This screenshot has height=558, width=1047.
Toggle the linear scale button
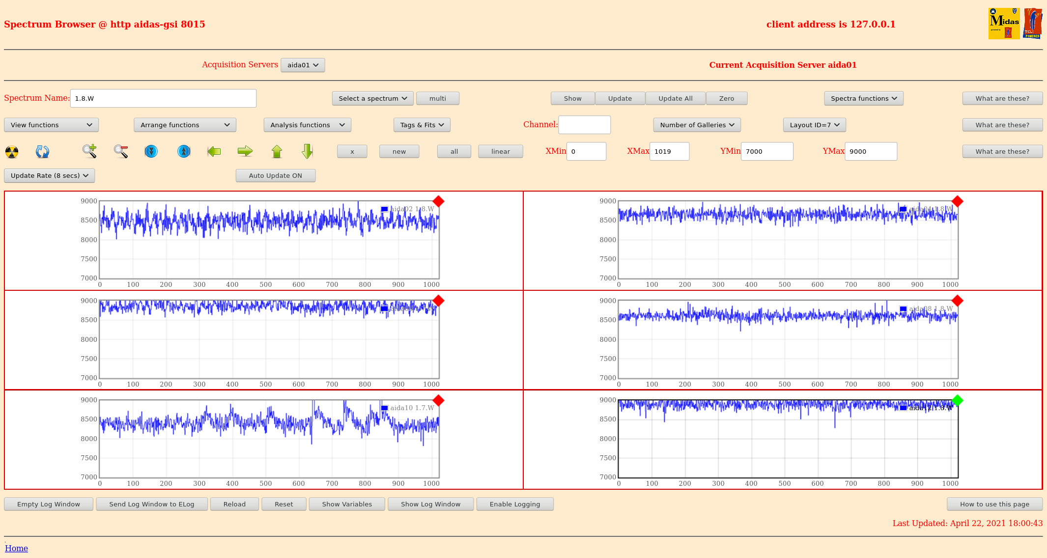coord(500,151)
